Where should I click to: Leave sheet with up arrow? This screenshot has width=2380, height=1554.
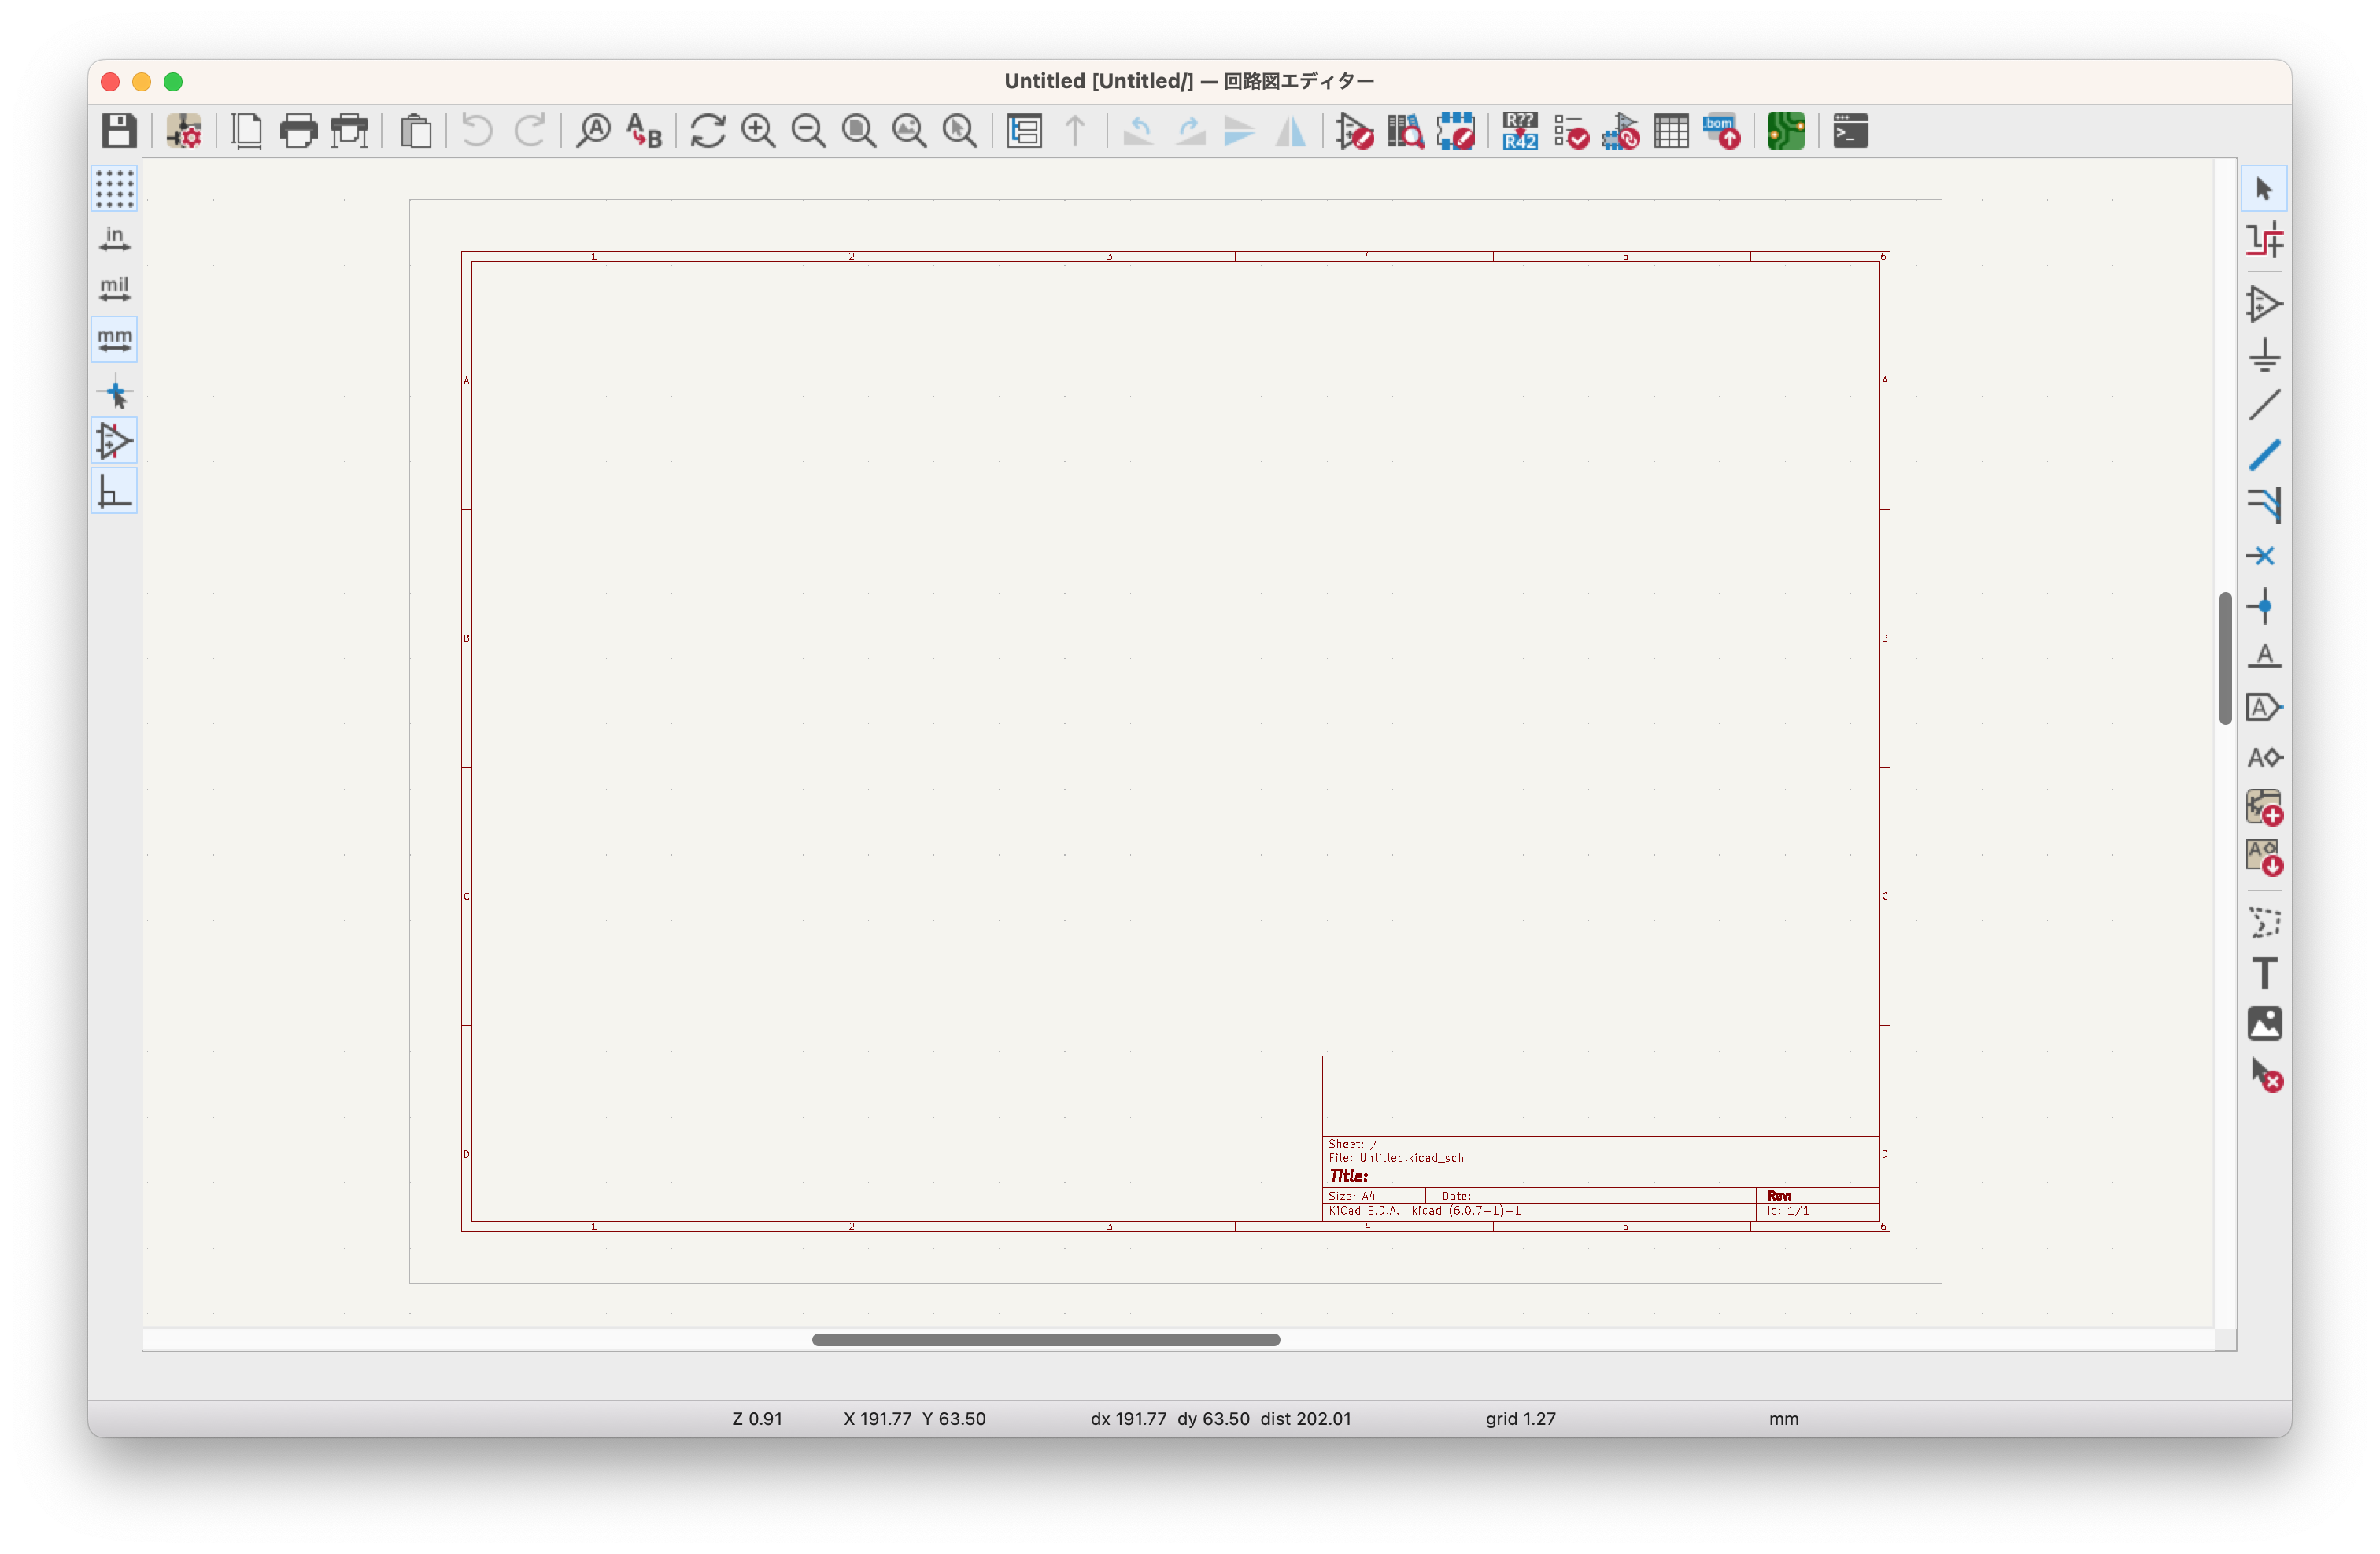click(1075, 131)
